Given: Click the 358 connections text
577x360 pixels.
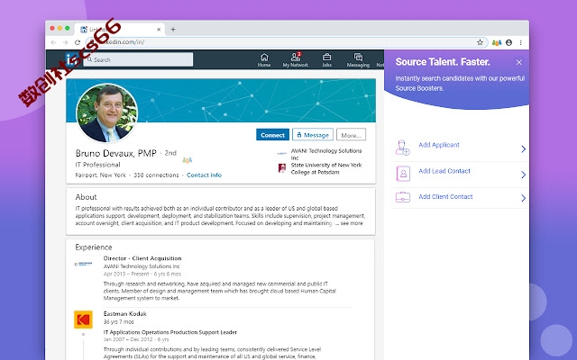Looking at the screenshot, I should pyautogui.click(x=156, y=175).
